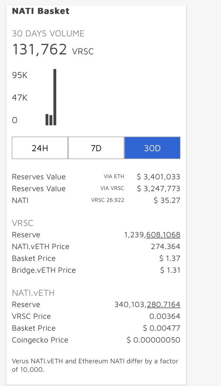221x386 pixels.
Task: Click the $ 1.31 Bridge.vETH price
Action: pos(170,271)
